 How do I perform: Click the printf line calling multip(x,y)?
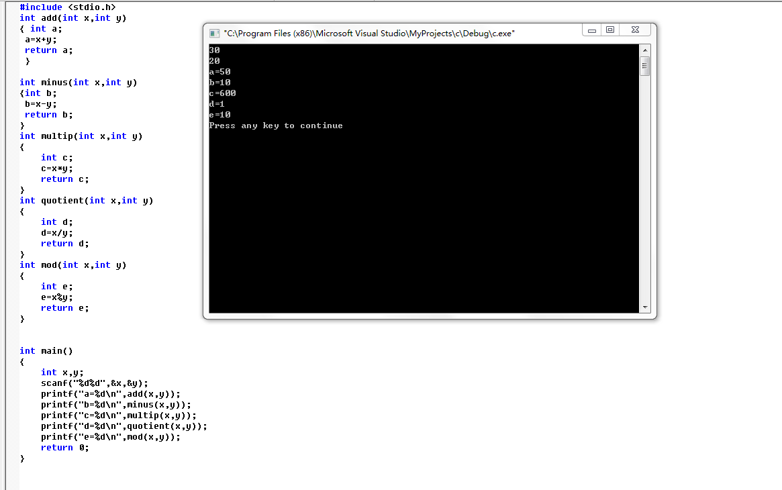119,415
